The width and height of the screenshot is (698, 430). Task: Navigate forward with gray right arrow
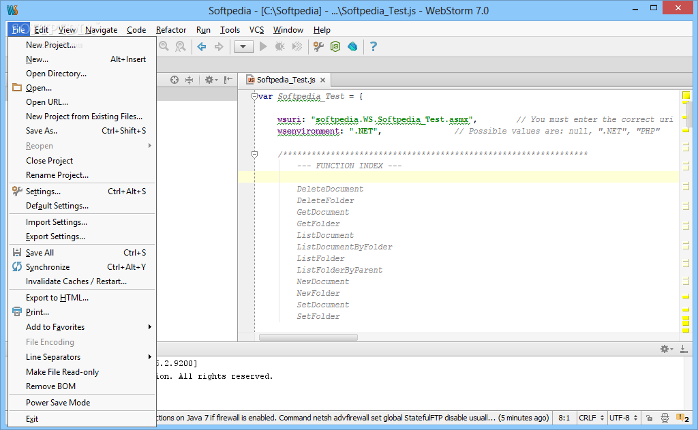[x=219, y=46]
